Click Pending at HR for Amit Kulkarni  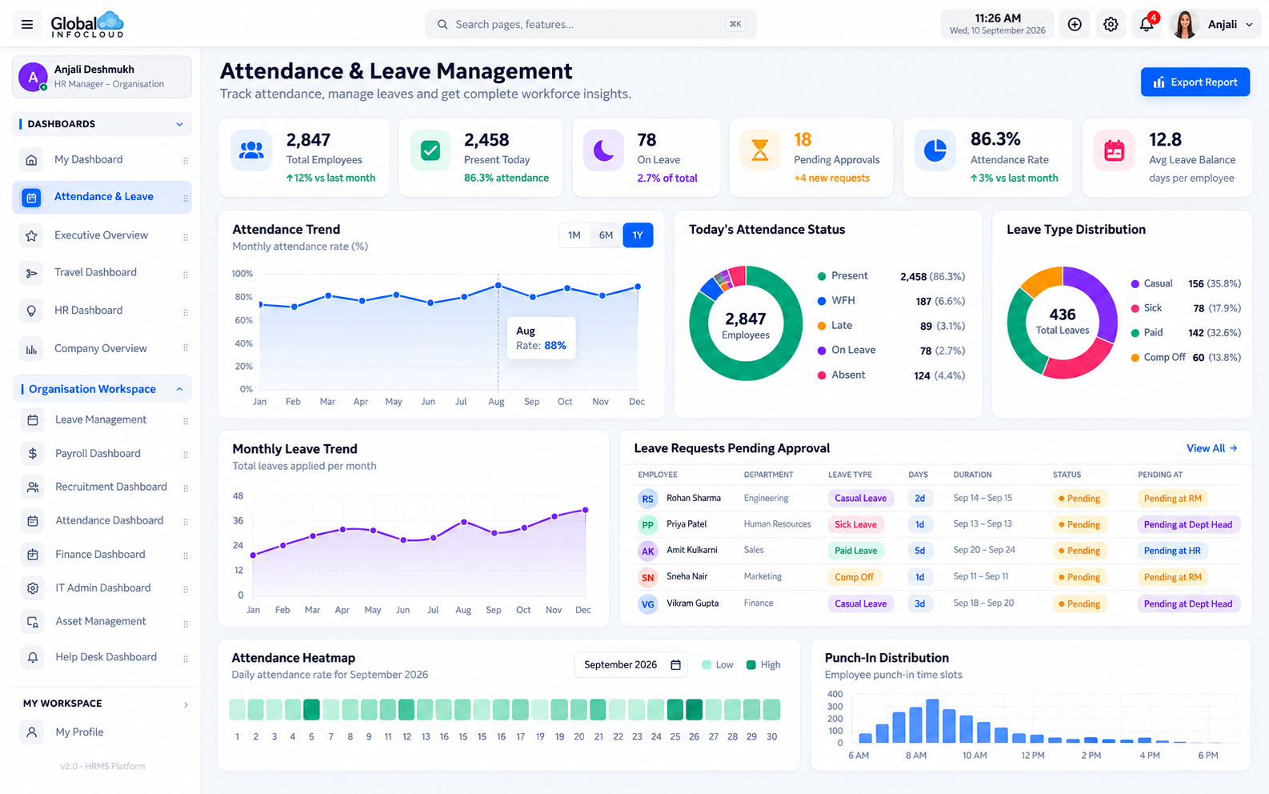coord(1172,551)
